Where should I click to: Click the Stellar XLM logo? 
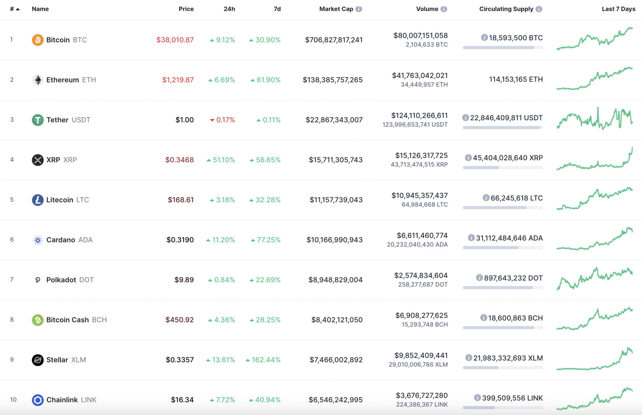(38, 360)
